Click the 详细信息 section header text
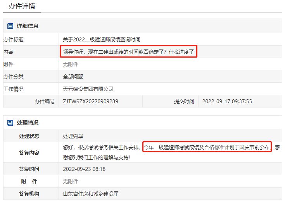The height and width of the screenshot is (203, 285). [28, 26]
